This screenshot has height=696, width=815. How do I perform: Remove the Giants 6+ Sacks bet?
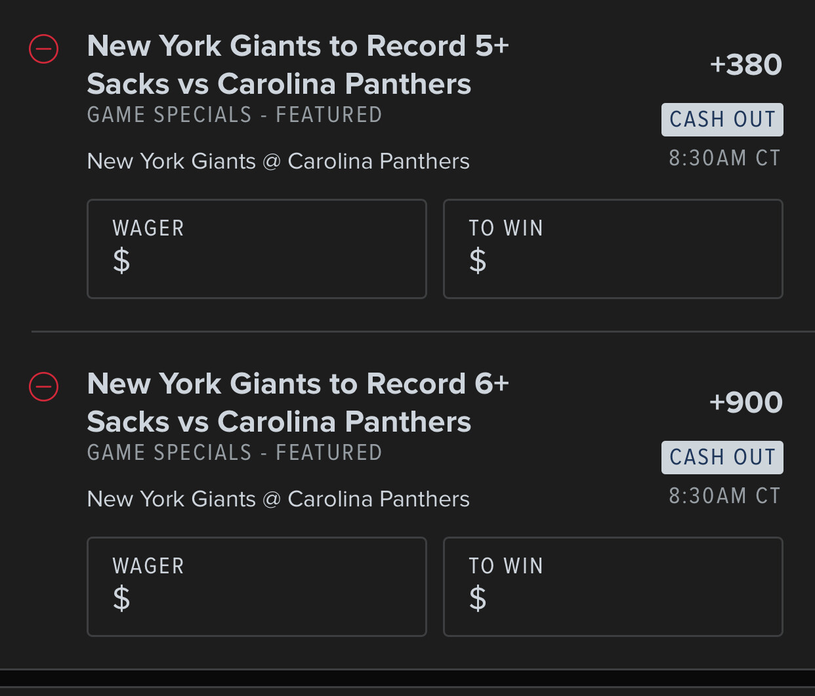point(44,386)
